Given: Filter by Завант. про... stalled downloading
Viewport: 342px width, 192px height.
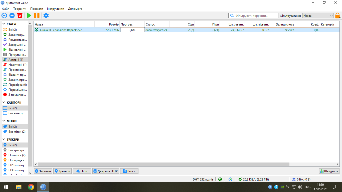Looking at the screenshot, I should pos(15,80).
